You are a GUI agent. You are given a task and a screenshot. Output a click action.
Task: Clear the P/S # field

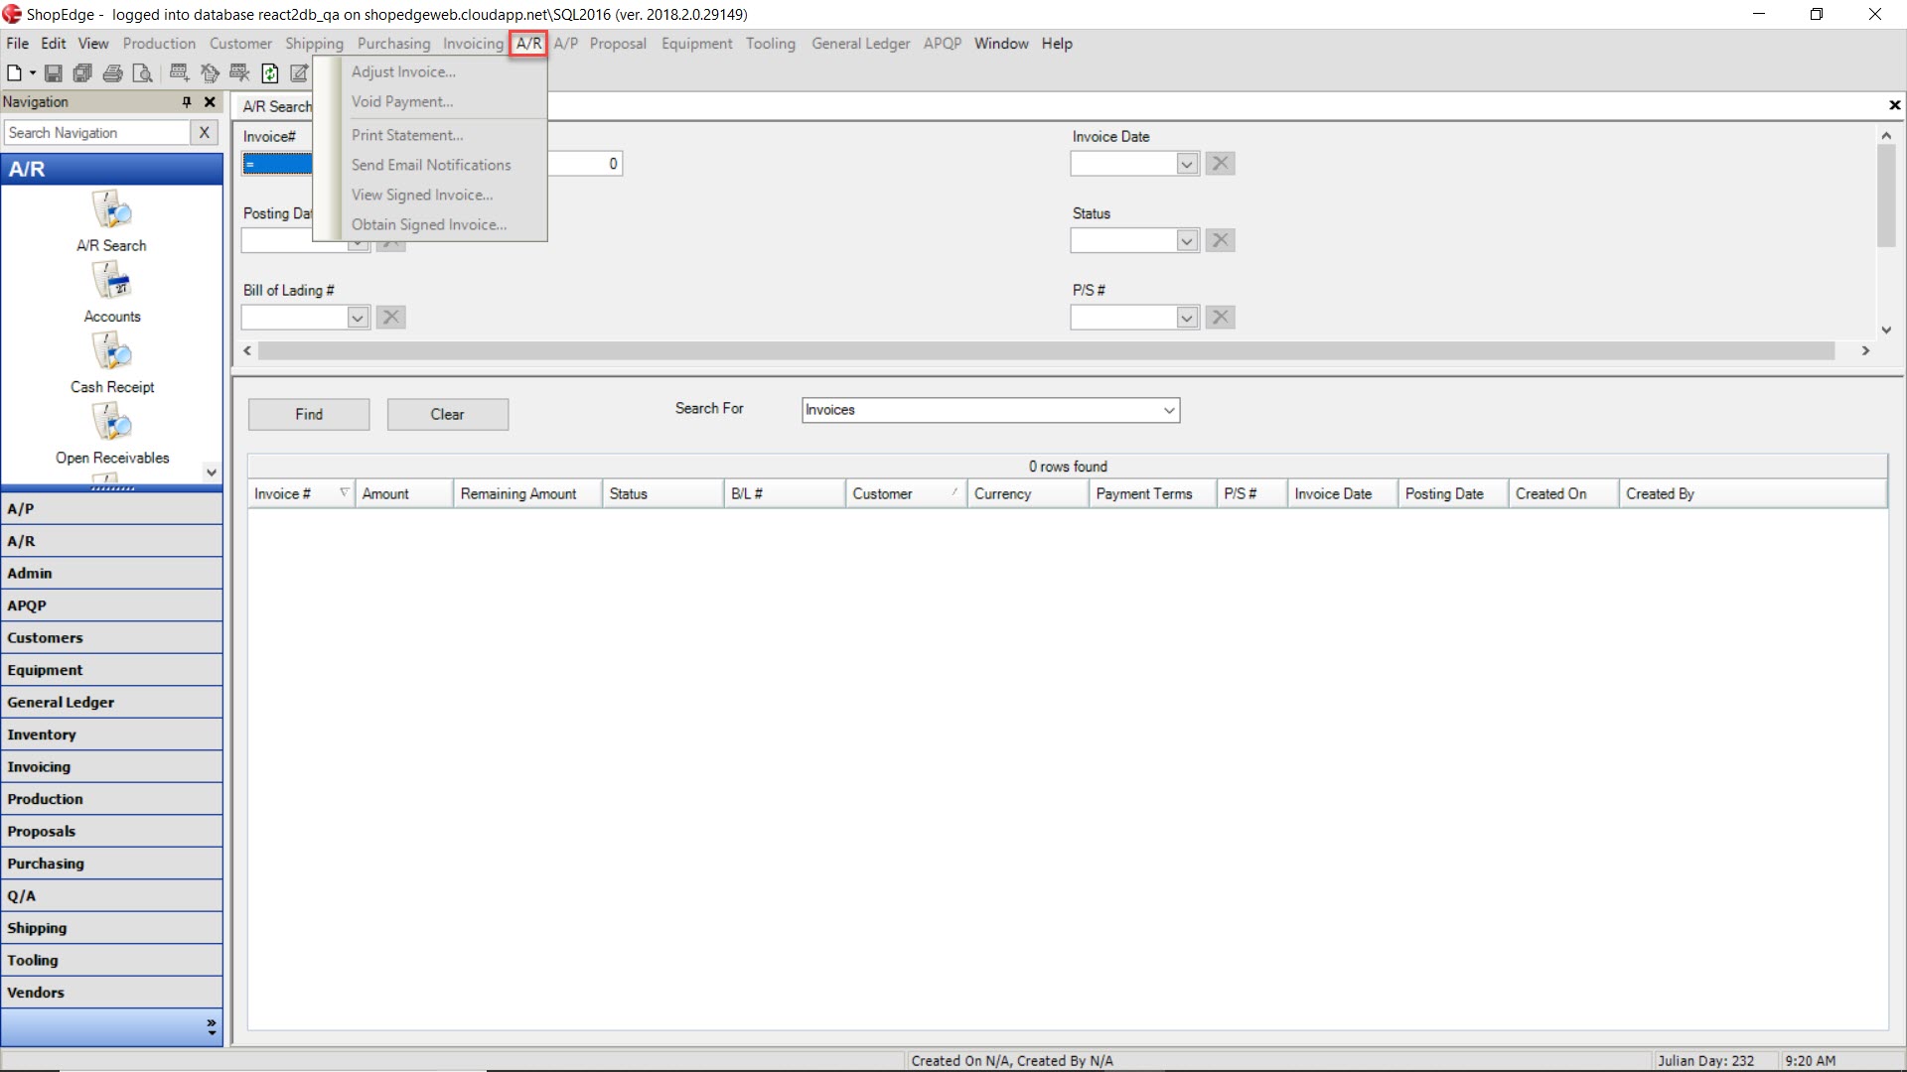tap(1220, 318)
